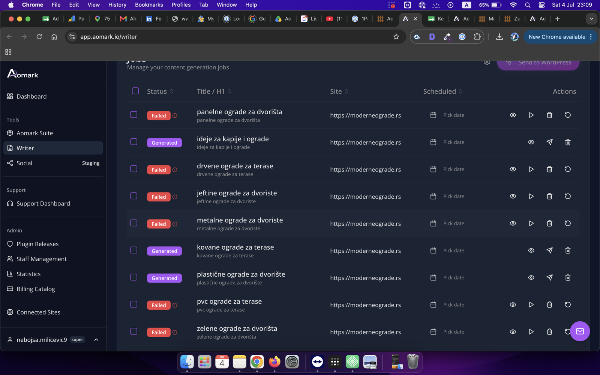Open Chrome extensions puzzle icon

point(477,37)
